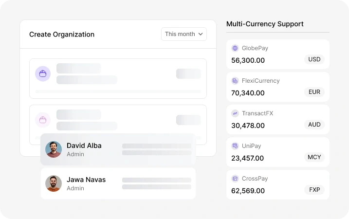Image resolution: width=349 pixels, height=219 pixels.
Task: Click the GlobePay label
Action: [x=255, y=48]
